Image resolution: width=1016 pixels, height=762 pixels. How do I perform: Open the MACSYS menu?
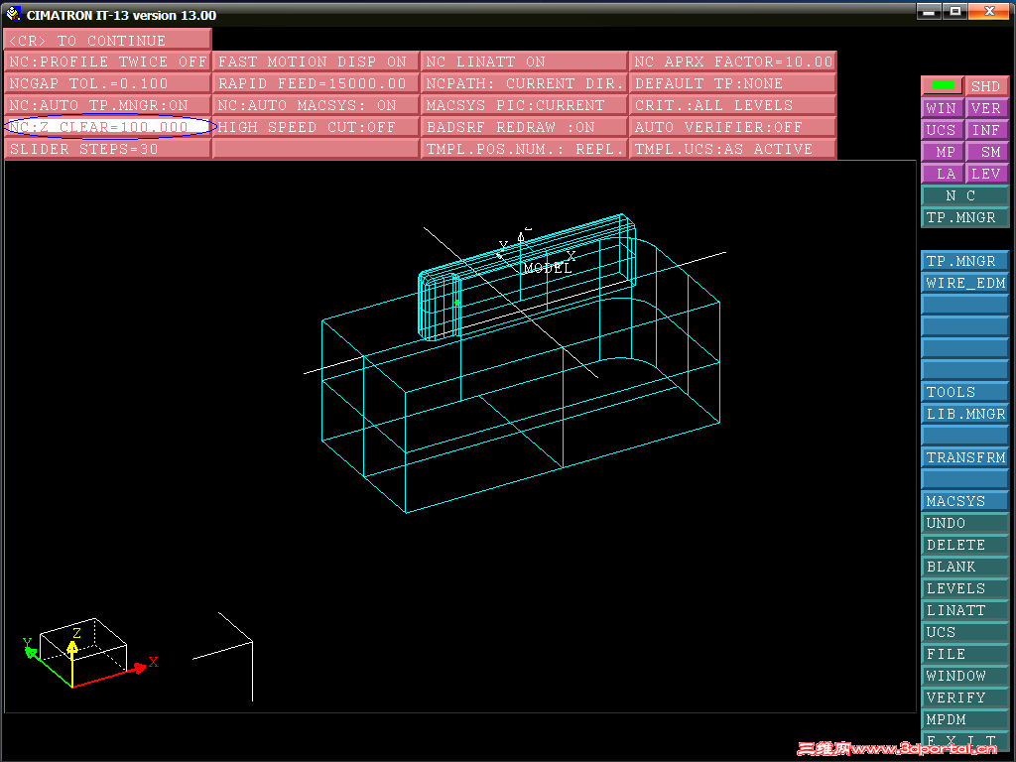964,501
